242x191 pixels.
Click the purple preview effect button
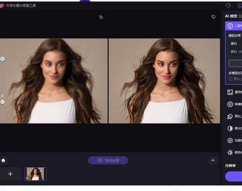(x=108, y=160)
